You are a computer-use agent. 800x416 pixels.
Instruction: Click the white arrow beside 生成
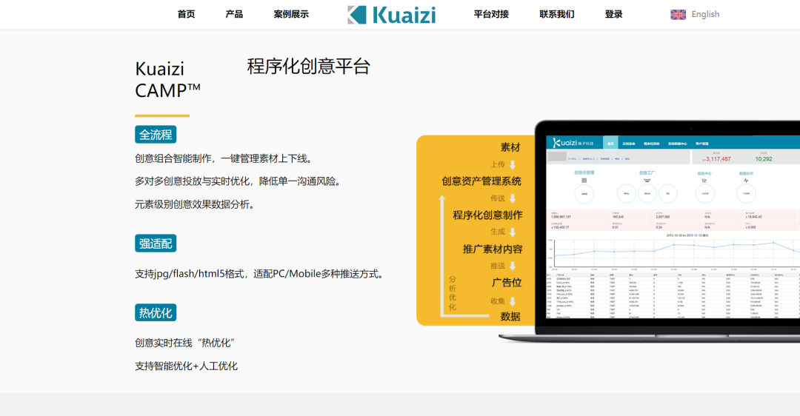tap(512, 232)
